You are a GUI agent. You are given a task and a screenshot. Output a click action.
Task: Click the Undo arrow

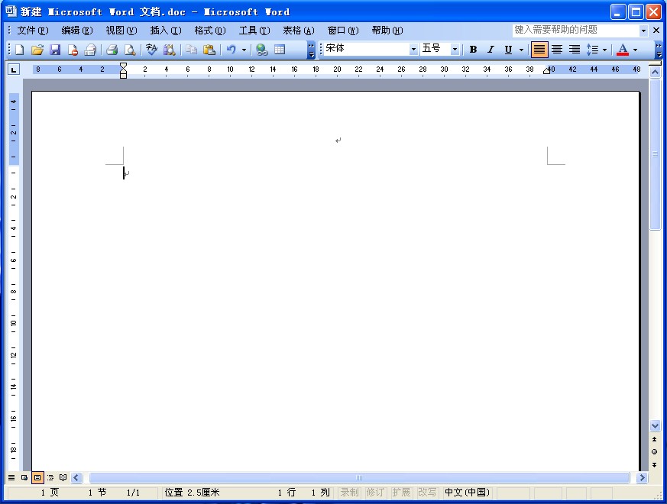[x=231, y=50]
